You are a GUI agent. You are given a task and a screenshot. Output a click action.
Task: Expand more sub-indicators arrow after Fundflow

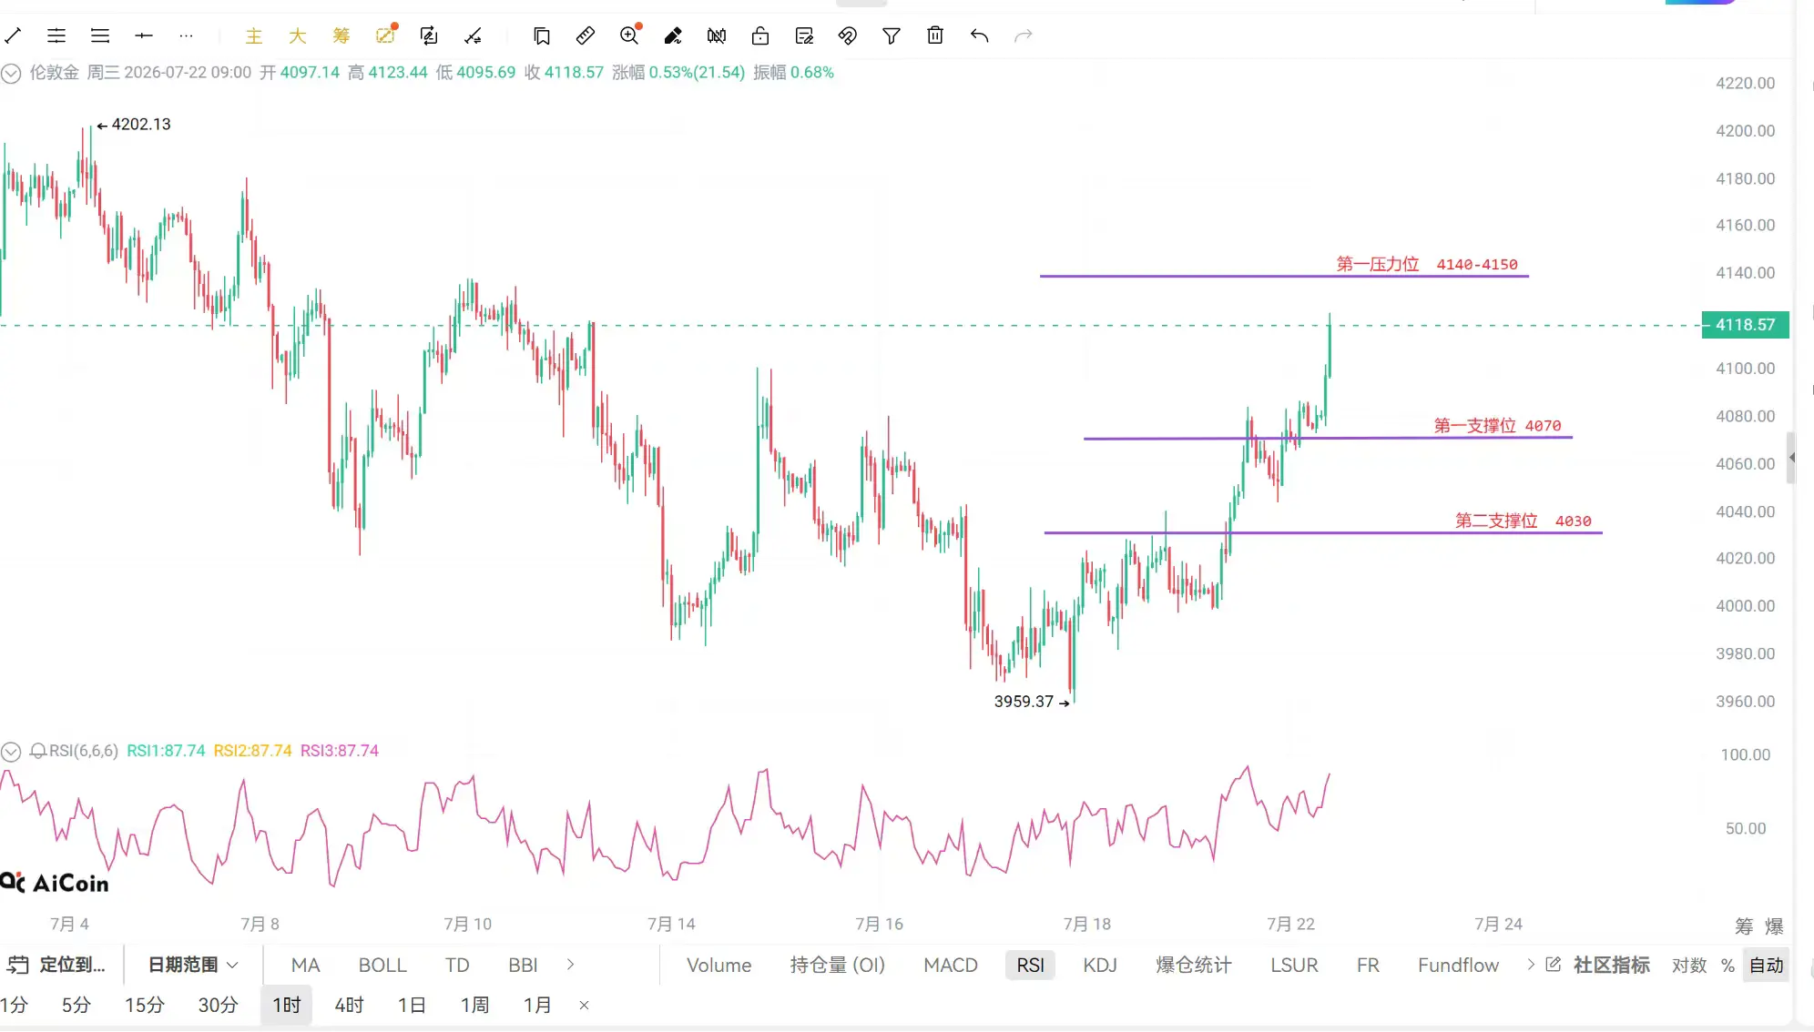pos(1531,965)
